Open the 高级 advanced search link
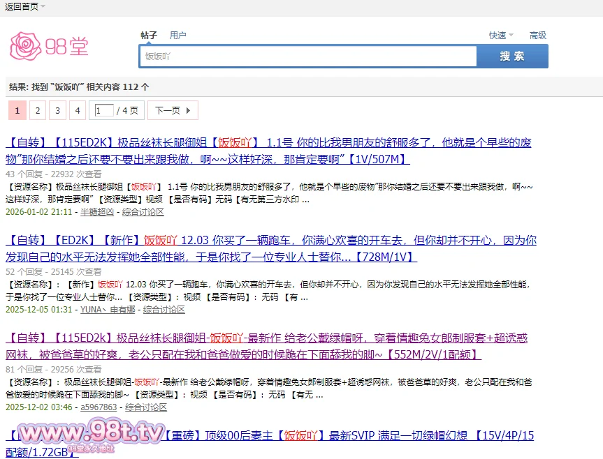 538,36
